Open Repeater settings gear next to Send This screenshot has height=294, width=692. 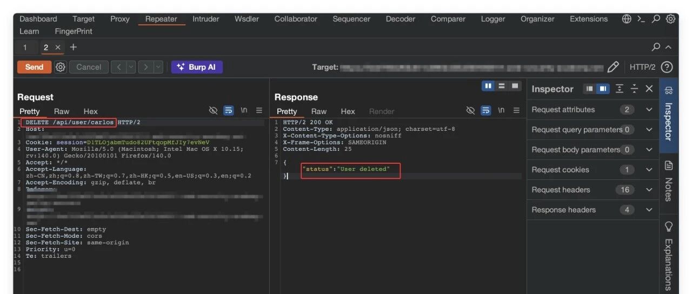[61, 67]
